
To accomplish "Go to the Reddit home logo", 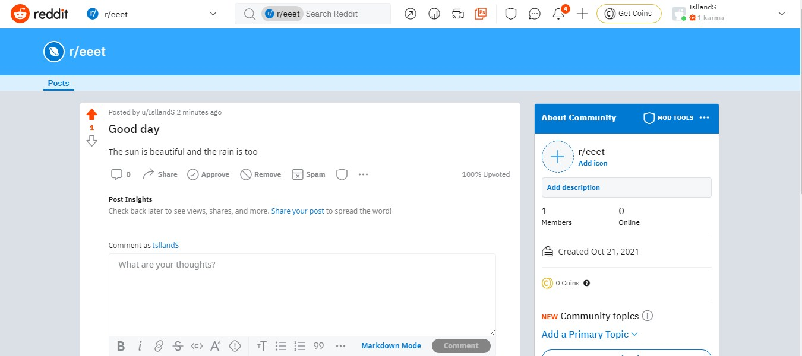I will (x=39, y=13).
